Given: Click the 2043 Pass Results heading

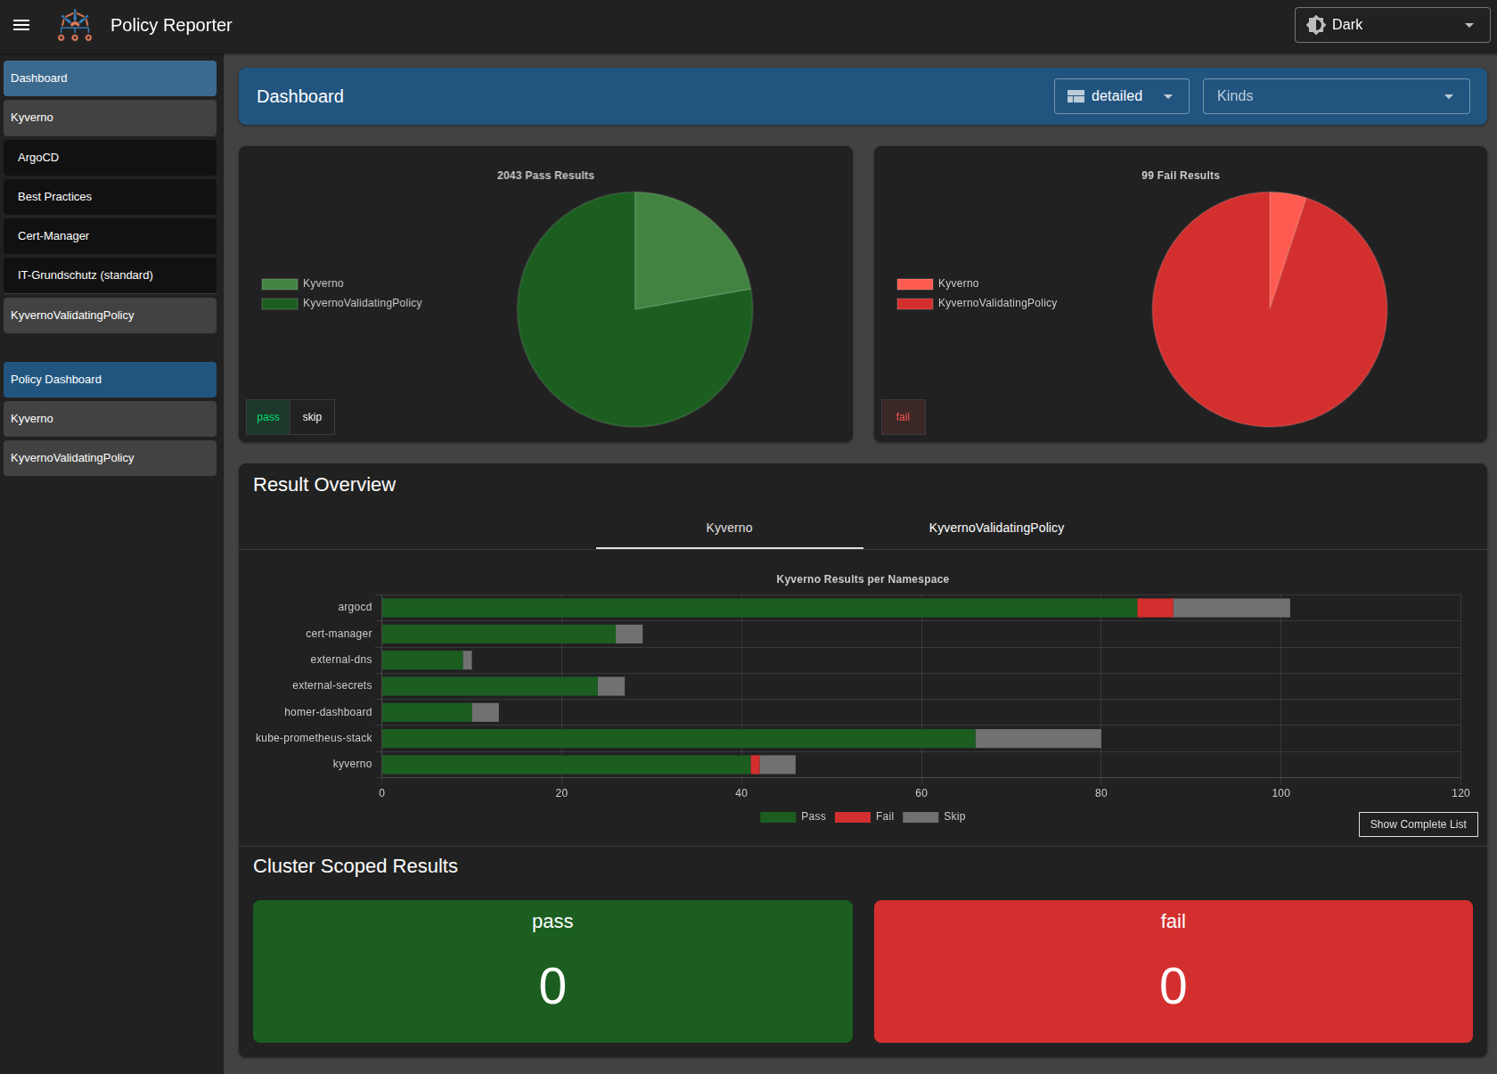Looking at the screenshot, I should coord(545,176).
